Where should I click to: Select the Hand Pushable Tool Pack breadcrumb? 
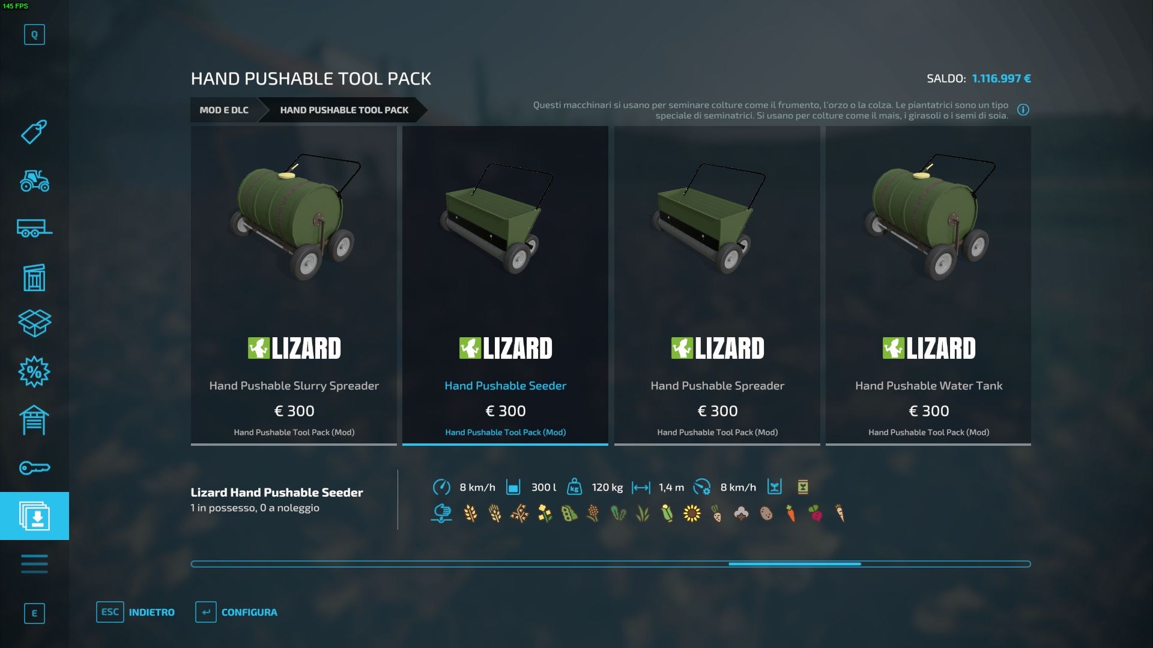[x=344, y=110]
